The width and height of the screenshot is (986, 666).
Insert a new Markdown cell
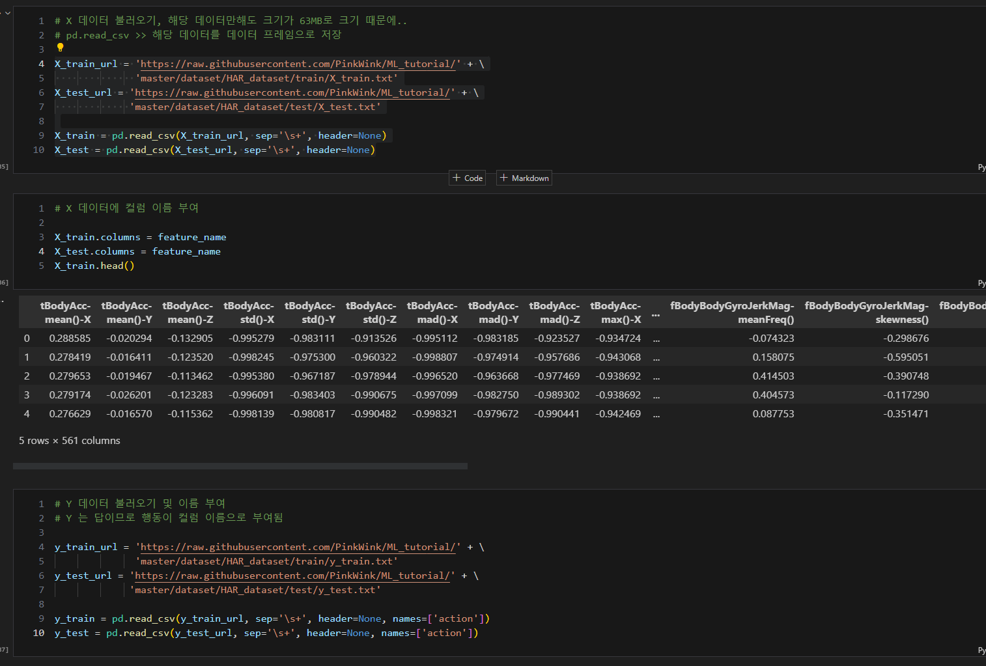524,178
